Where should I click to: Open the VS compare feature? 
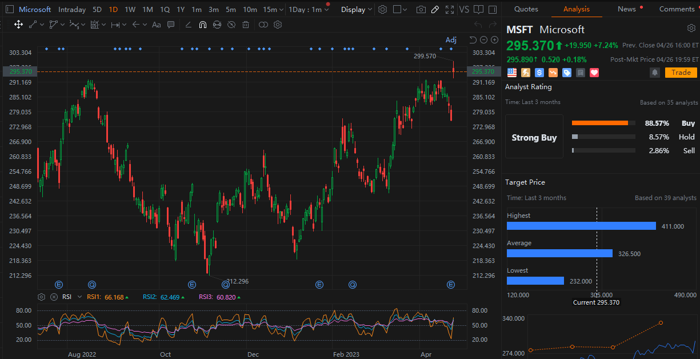464,10
